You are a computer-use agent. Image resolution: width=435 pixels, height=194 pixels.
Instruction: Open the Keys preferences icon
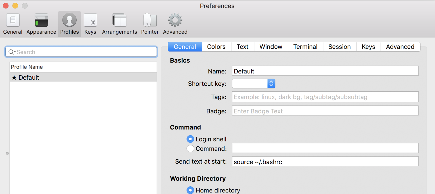90,20
